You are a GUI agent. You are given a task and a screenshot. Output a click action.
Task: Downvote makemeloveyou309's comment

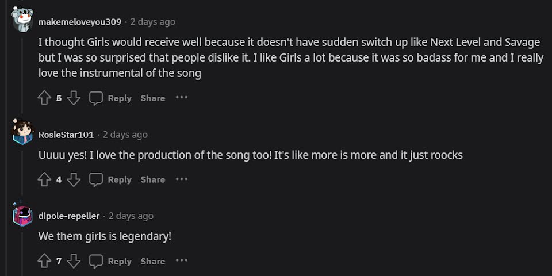click(74, 98)
